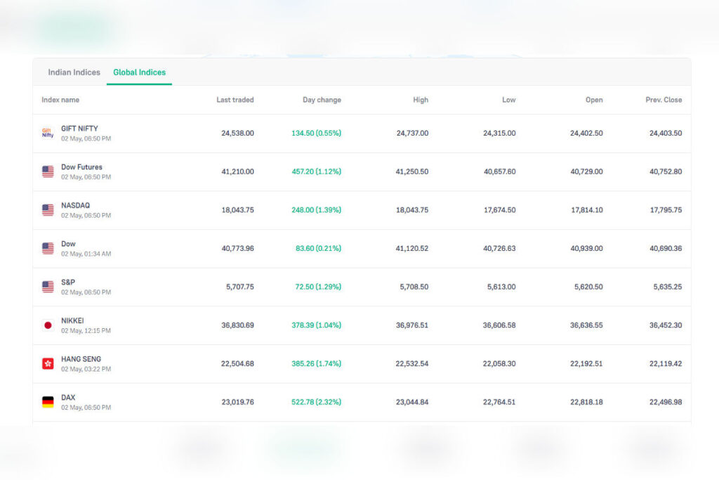The height and width of the screenshot is (480, 719).
Task: Click NASDAQ open value 17,814.10
Action: (x=587, y=210)
